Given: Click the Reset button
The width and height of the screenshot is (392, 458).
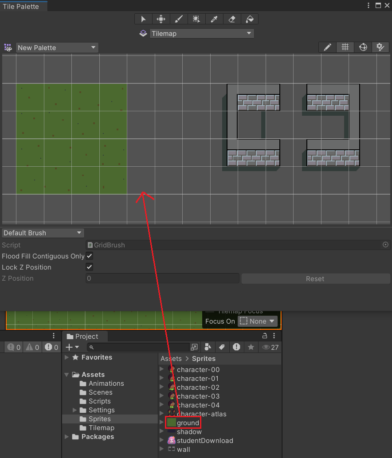Looking at the screenshot, I should tap(315, 278).
